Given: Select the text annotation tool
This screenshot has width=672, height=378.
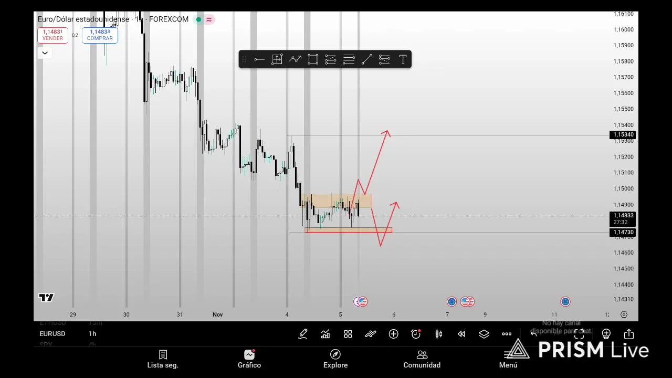Looking at the screenshot, I should (x=403, y=59).
